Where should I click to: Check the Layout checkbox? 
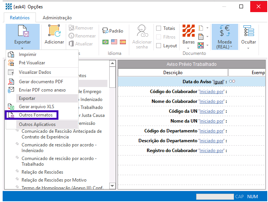pyautogui.click(x=159, y=46)
